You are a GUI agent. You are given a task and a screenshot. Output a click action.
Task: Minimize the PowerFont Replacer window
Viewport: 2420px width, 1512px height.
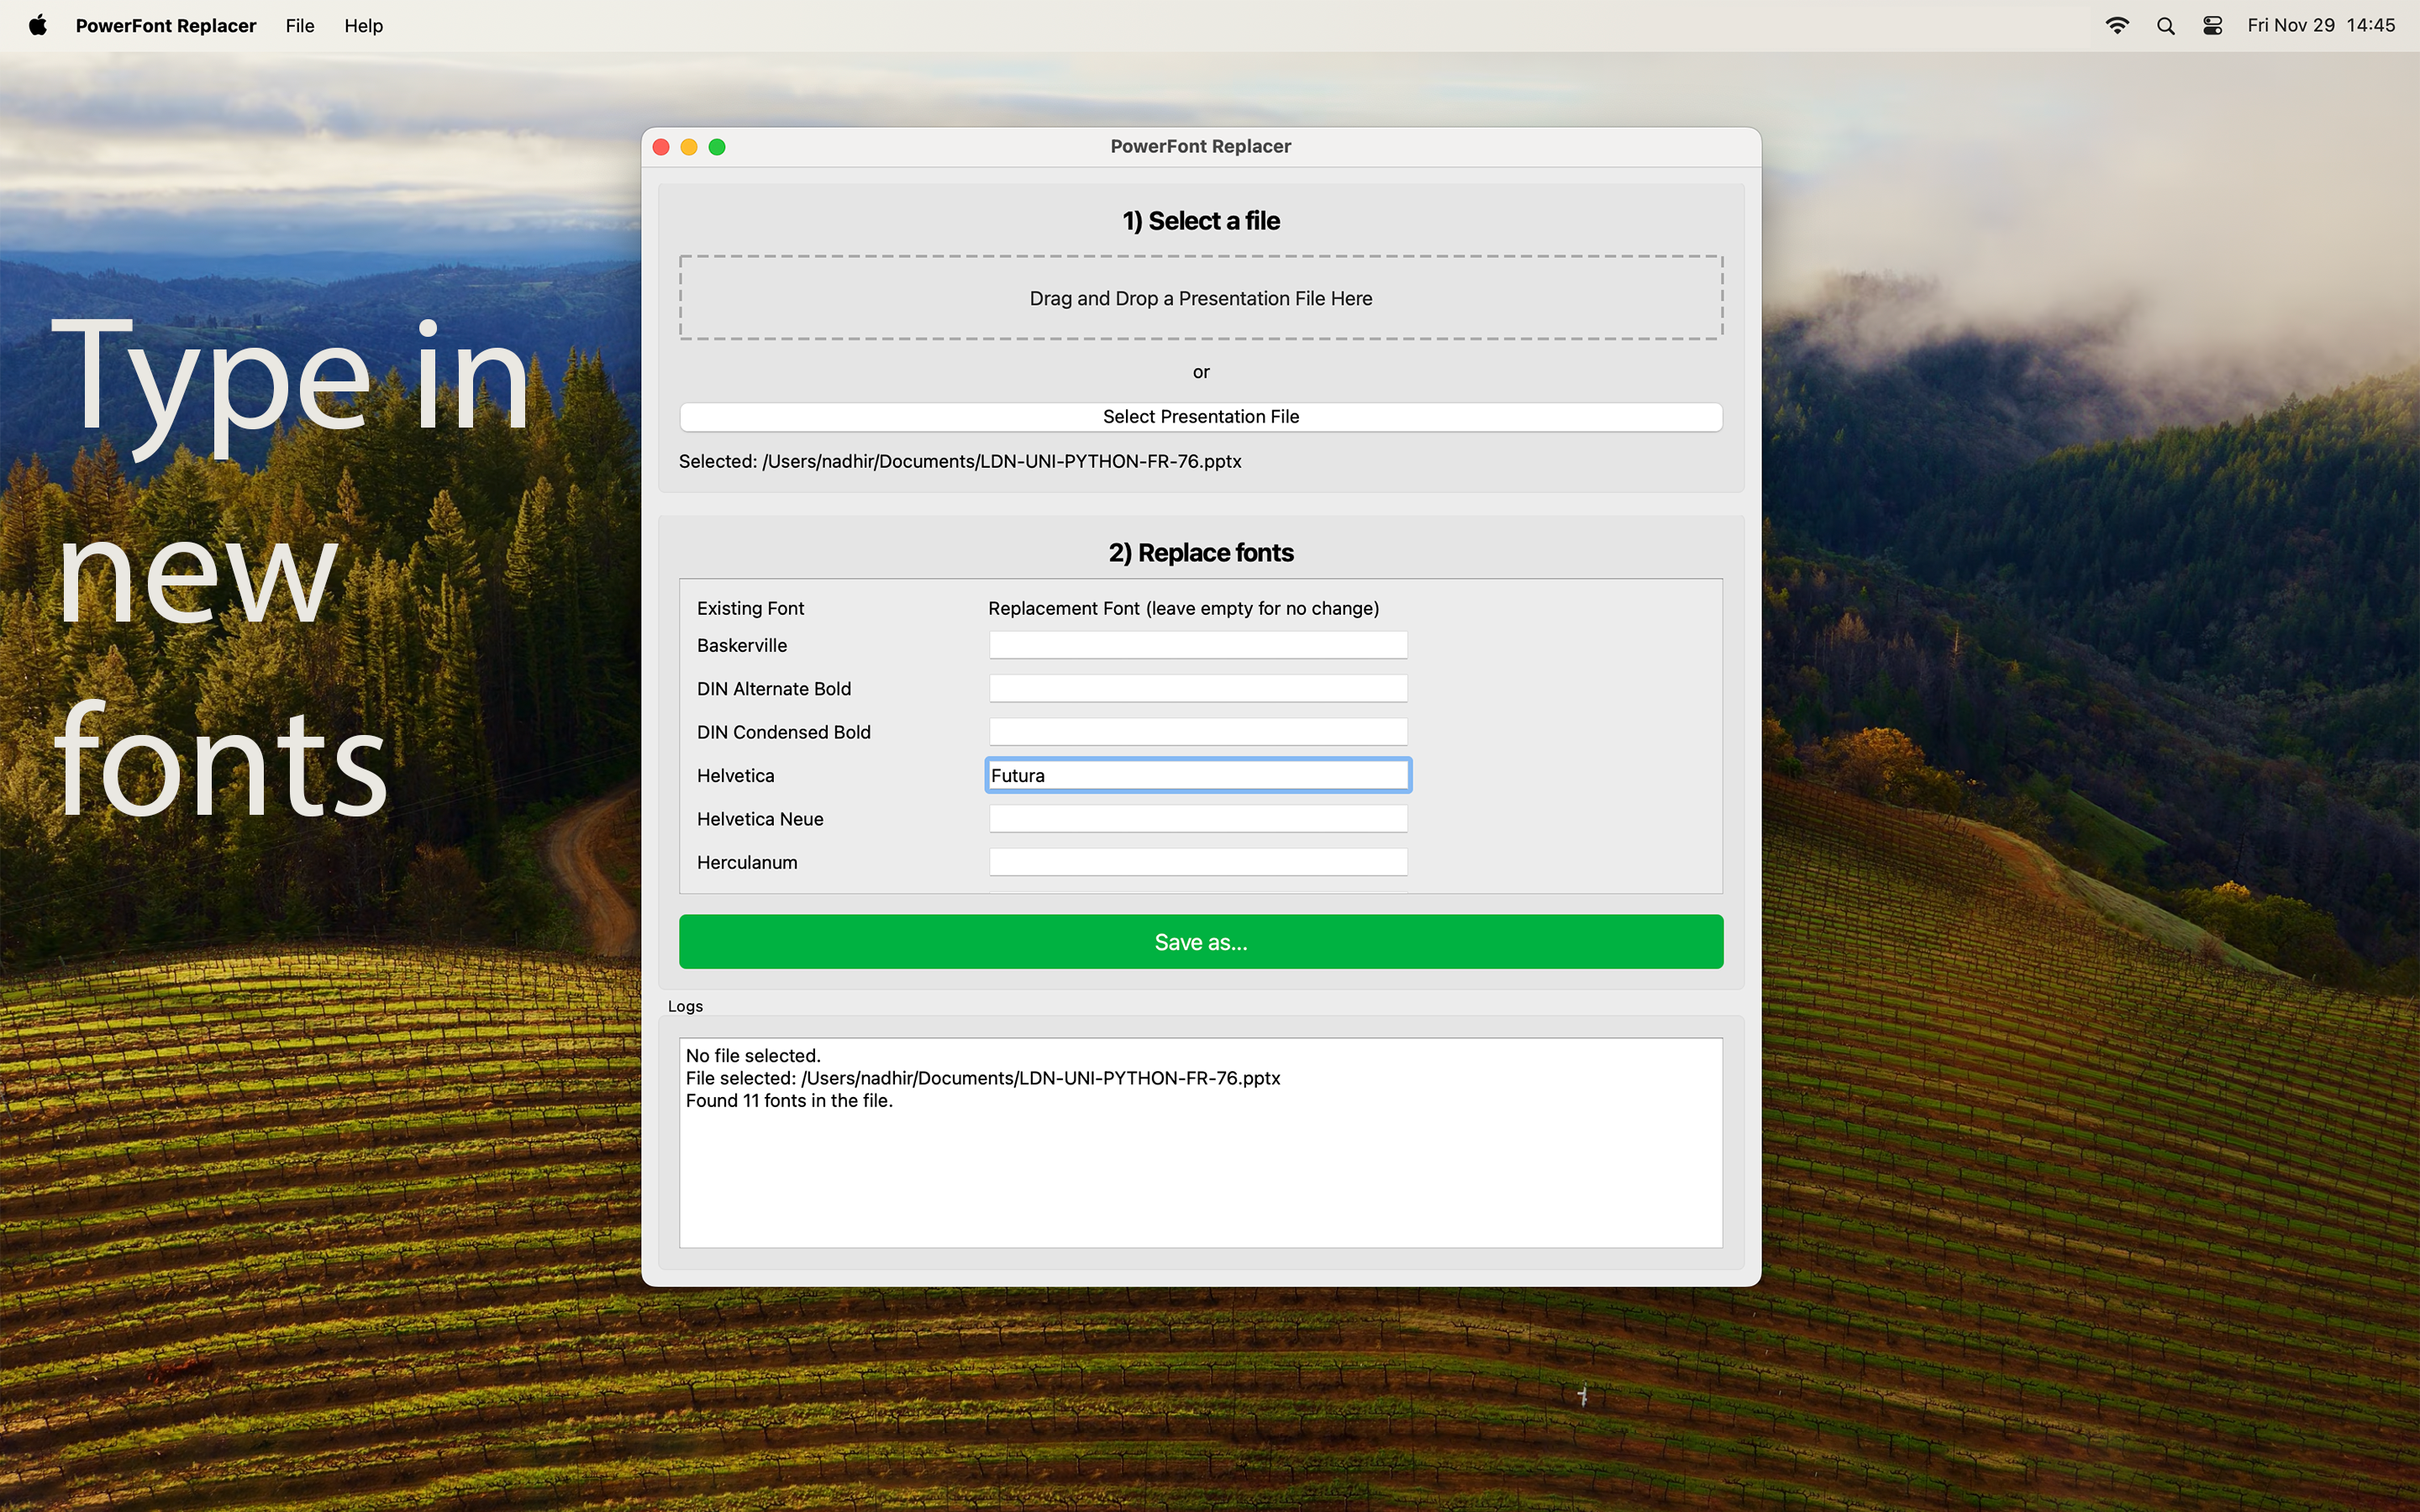[x=689, y=147]
